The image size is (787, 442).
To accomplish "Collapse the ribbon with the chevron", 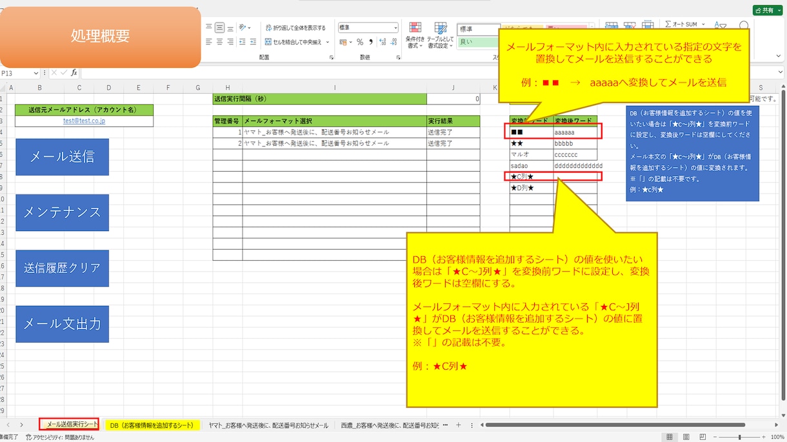I will pyautogui.click(x=779, y=57).
